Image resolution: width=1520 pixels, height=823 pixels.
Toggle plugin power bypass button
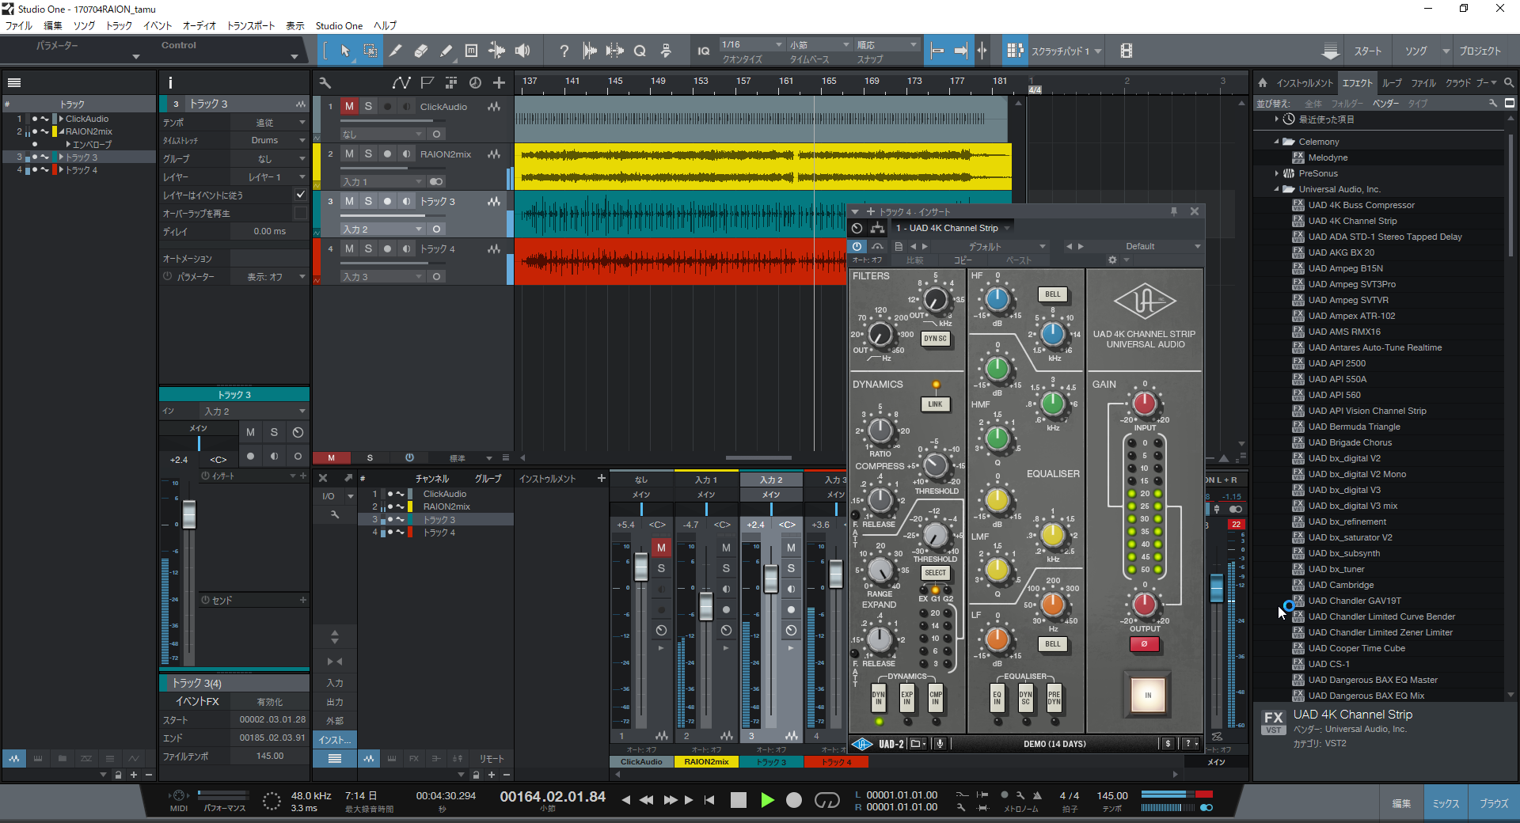click(857, 247)
